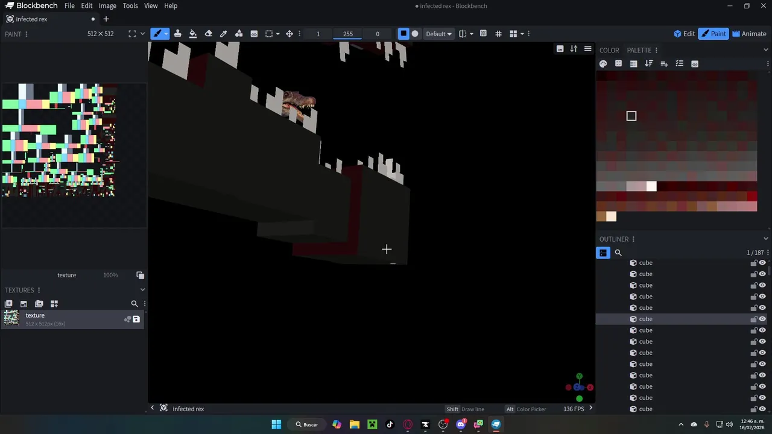This screenshot has width=772, height=434.
Task: Save the texture with floppy icon
Action: [136, 319]
